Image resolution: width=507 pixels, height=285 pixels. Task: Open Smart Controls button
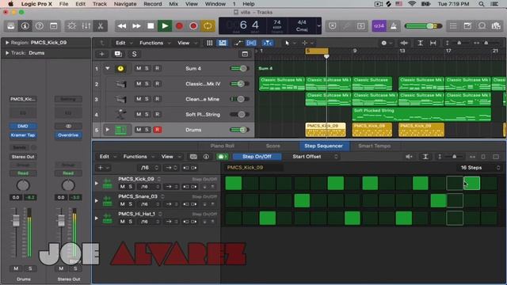point(71,26)
